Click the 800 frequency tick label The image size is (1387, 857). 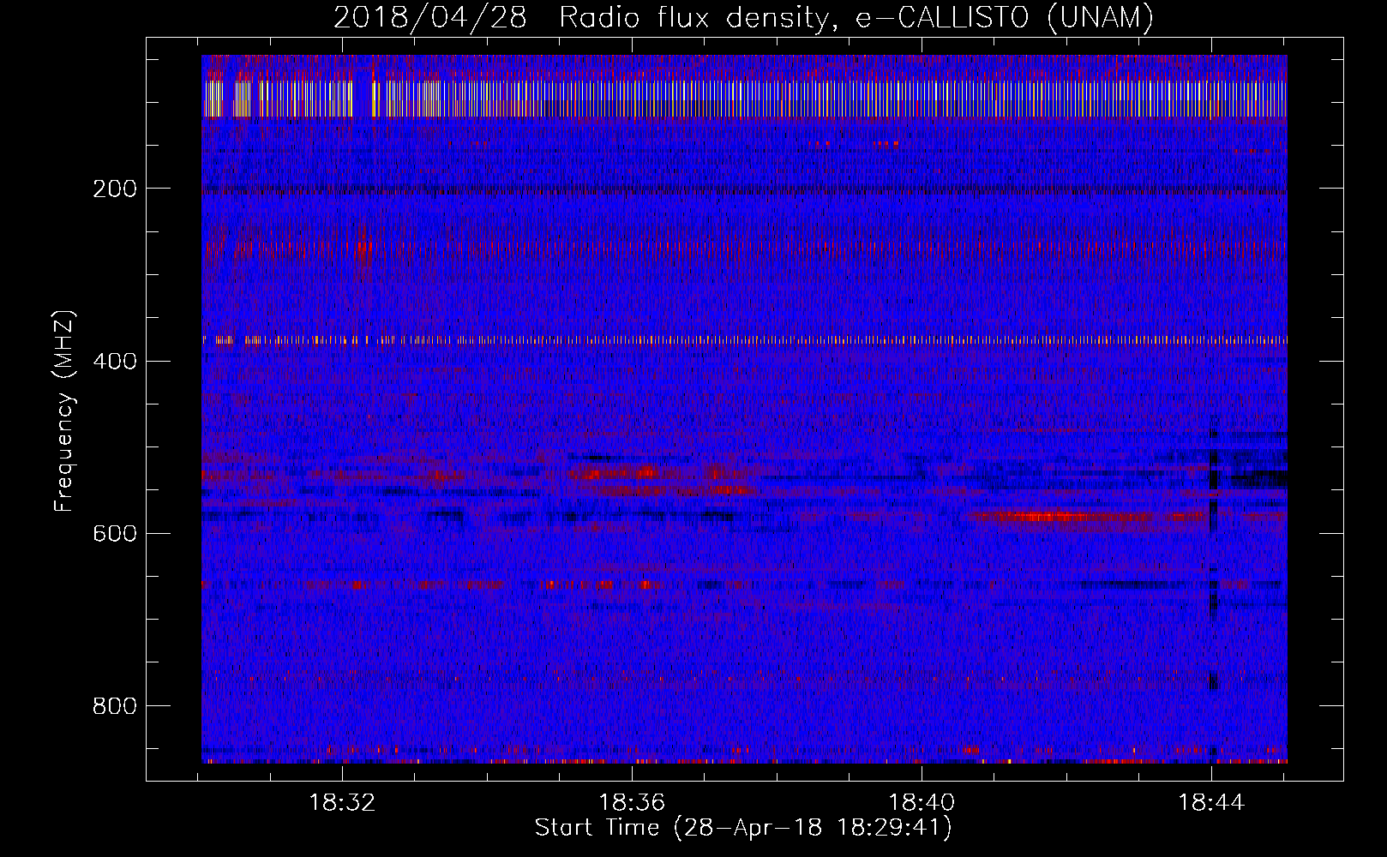pyautogui.click(x=115, y=706)
